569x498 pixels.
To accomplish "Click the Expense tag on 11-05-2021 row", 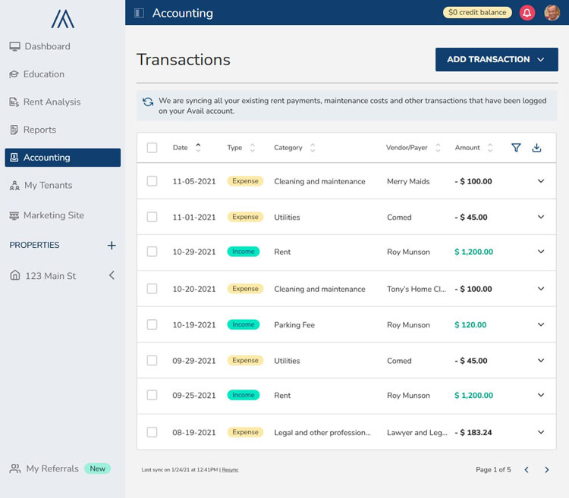I will 245,181.
